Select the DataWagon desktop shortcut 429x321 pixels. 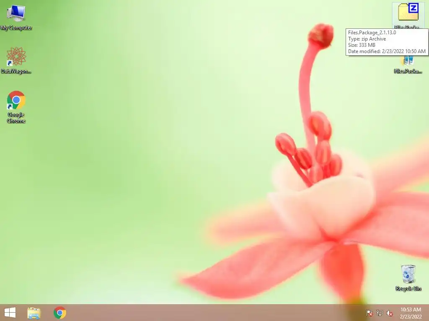point(16,60)
